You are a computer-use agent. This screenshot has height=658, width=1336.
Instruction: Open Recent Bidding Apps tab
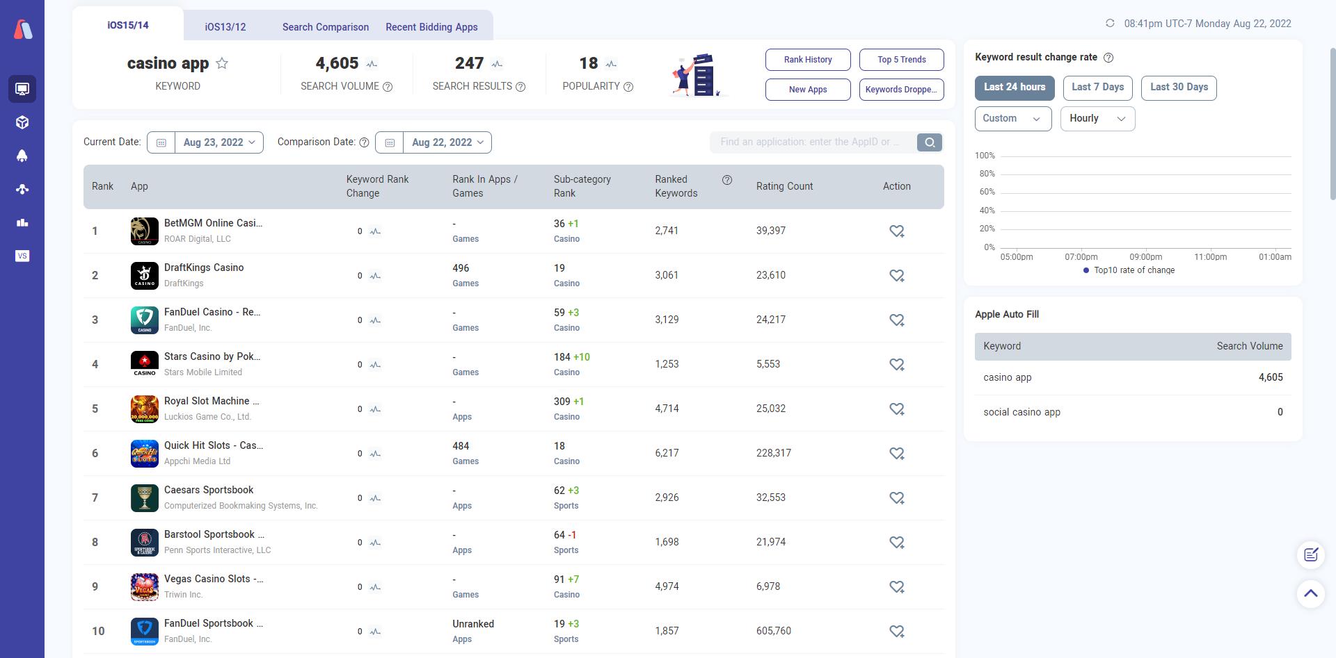coord(431,27)
